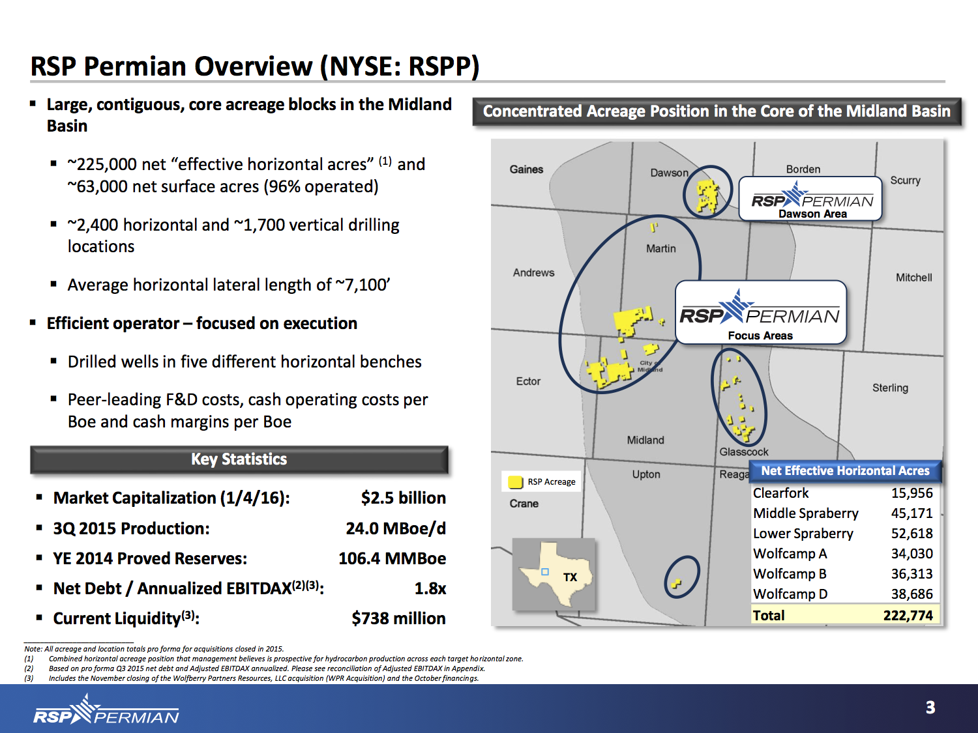This screenshot has width=978, height=733.
Task: Click the YE 2014 Proved Reserves label
Action: pos(150,558)
